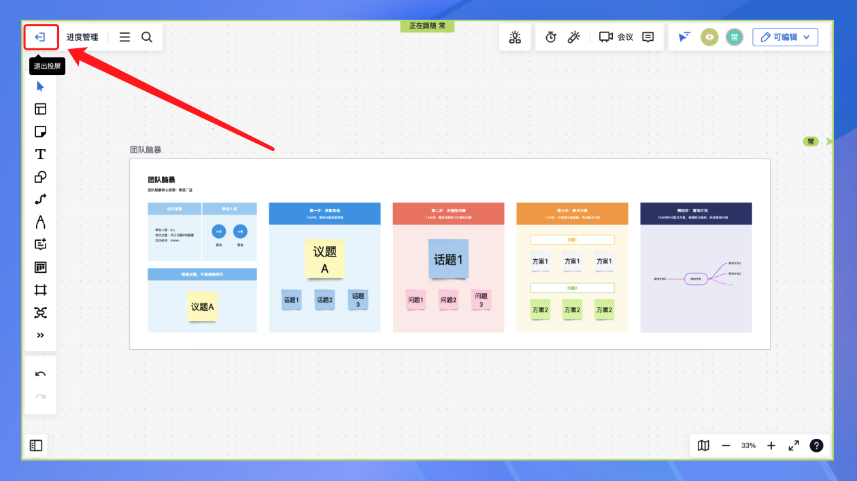The image size is (857, 481).
Task: Click the mind map center node
Action: click(696, 278)
